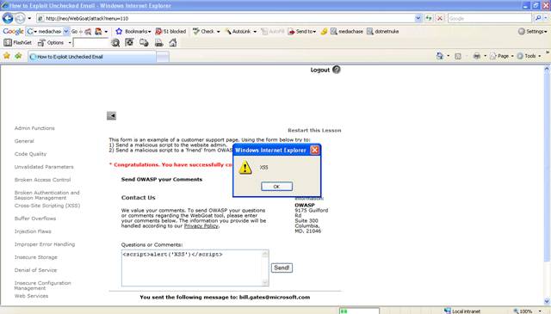Click OK in the XSS alert dialog
The image size is (551, 314).
pyautogui.click(x=276, y=187)
